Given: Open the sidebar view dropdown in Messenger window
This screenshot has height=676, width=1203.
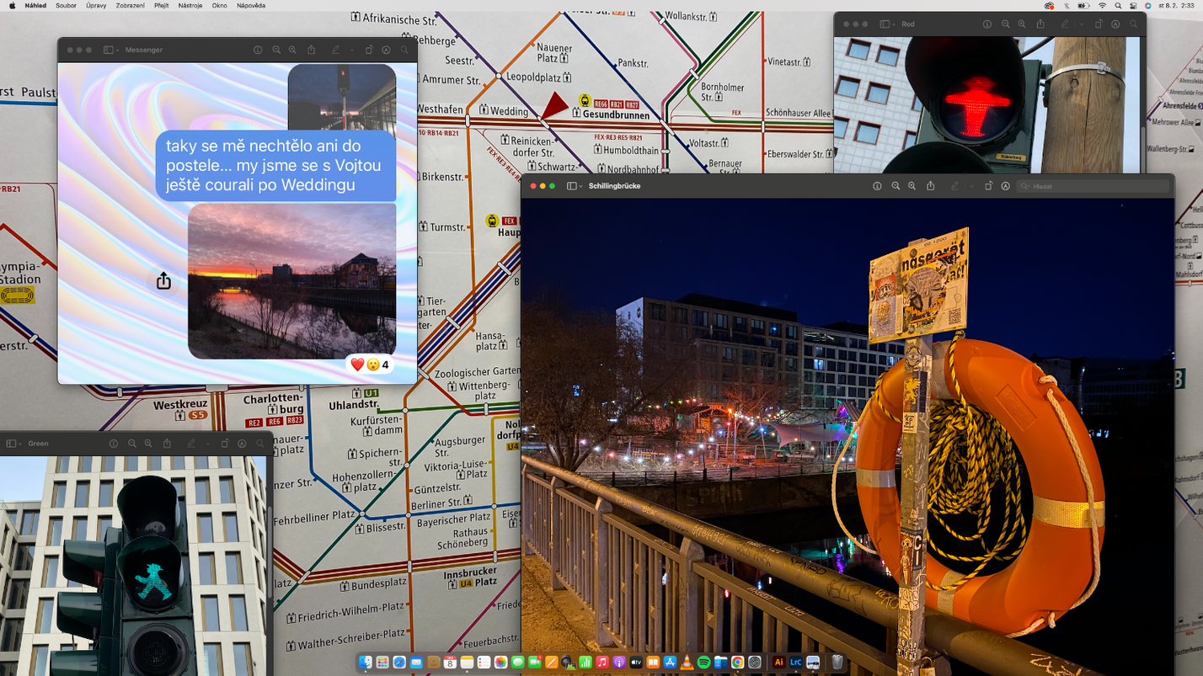Looking at the screenshot, I should (110, 50).
